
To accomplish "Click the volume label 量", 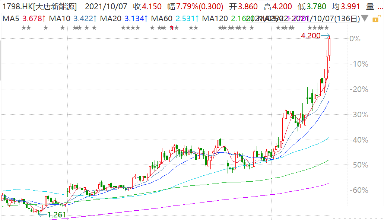I will click(370, 7).
